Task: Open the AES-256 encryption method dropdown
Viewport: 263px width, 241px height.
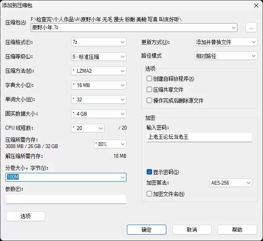Action: [x=231, y=183]
